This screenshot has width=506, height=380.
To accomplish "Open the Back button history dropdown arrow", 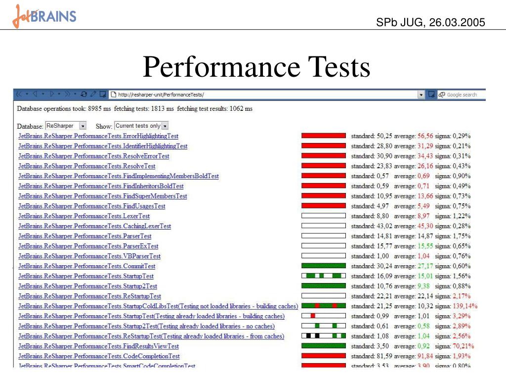I will point(43,95).
